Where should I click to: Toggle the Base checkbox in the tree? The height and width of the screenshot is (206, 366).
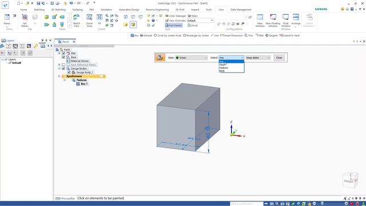pyautogui.click(x=63, y=57)
